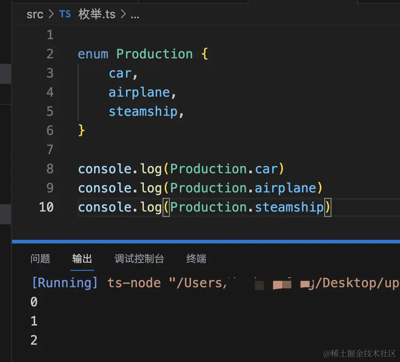
Task: Click airplane in the line 9 log call
Action: (x=286, y=188)
